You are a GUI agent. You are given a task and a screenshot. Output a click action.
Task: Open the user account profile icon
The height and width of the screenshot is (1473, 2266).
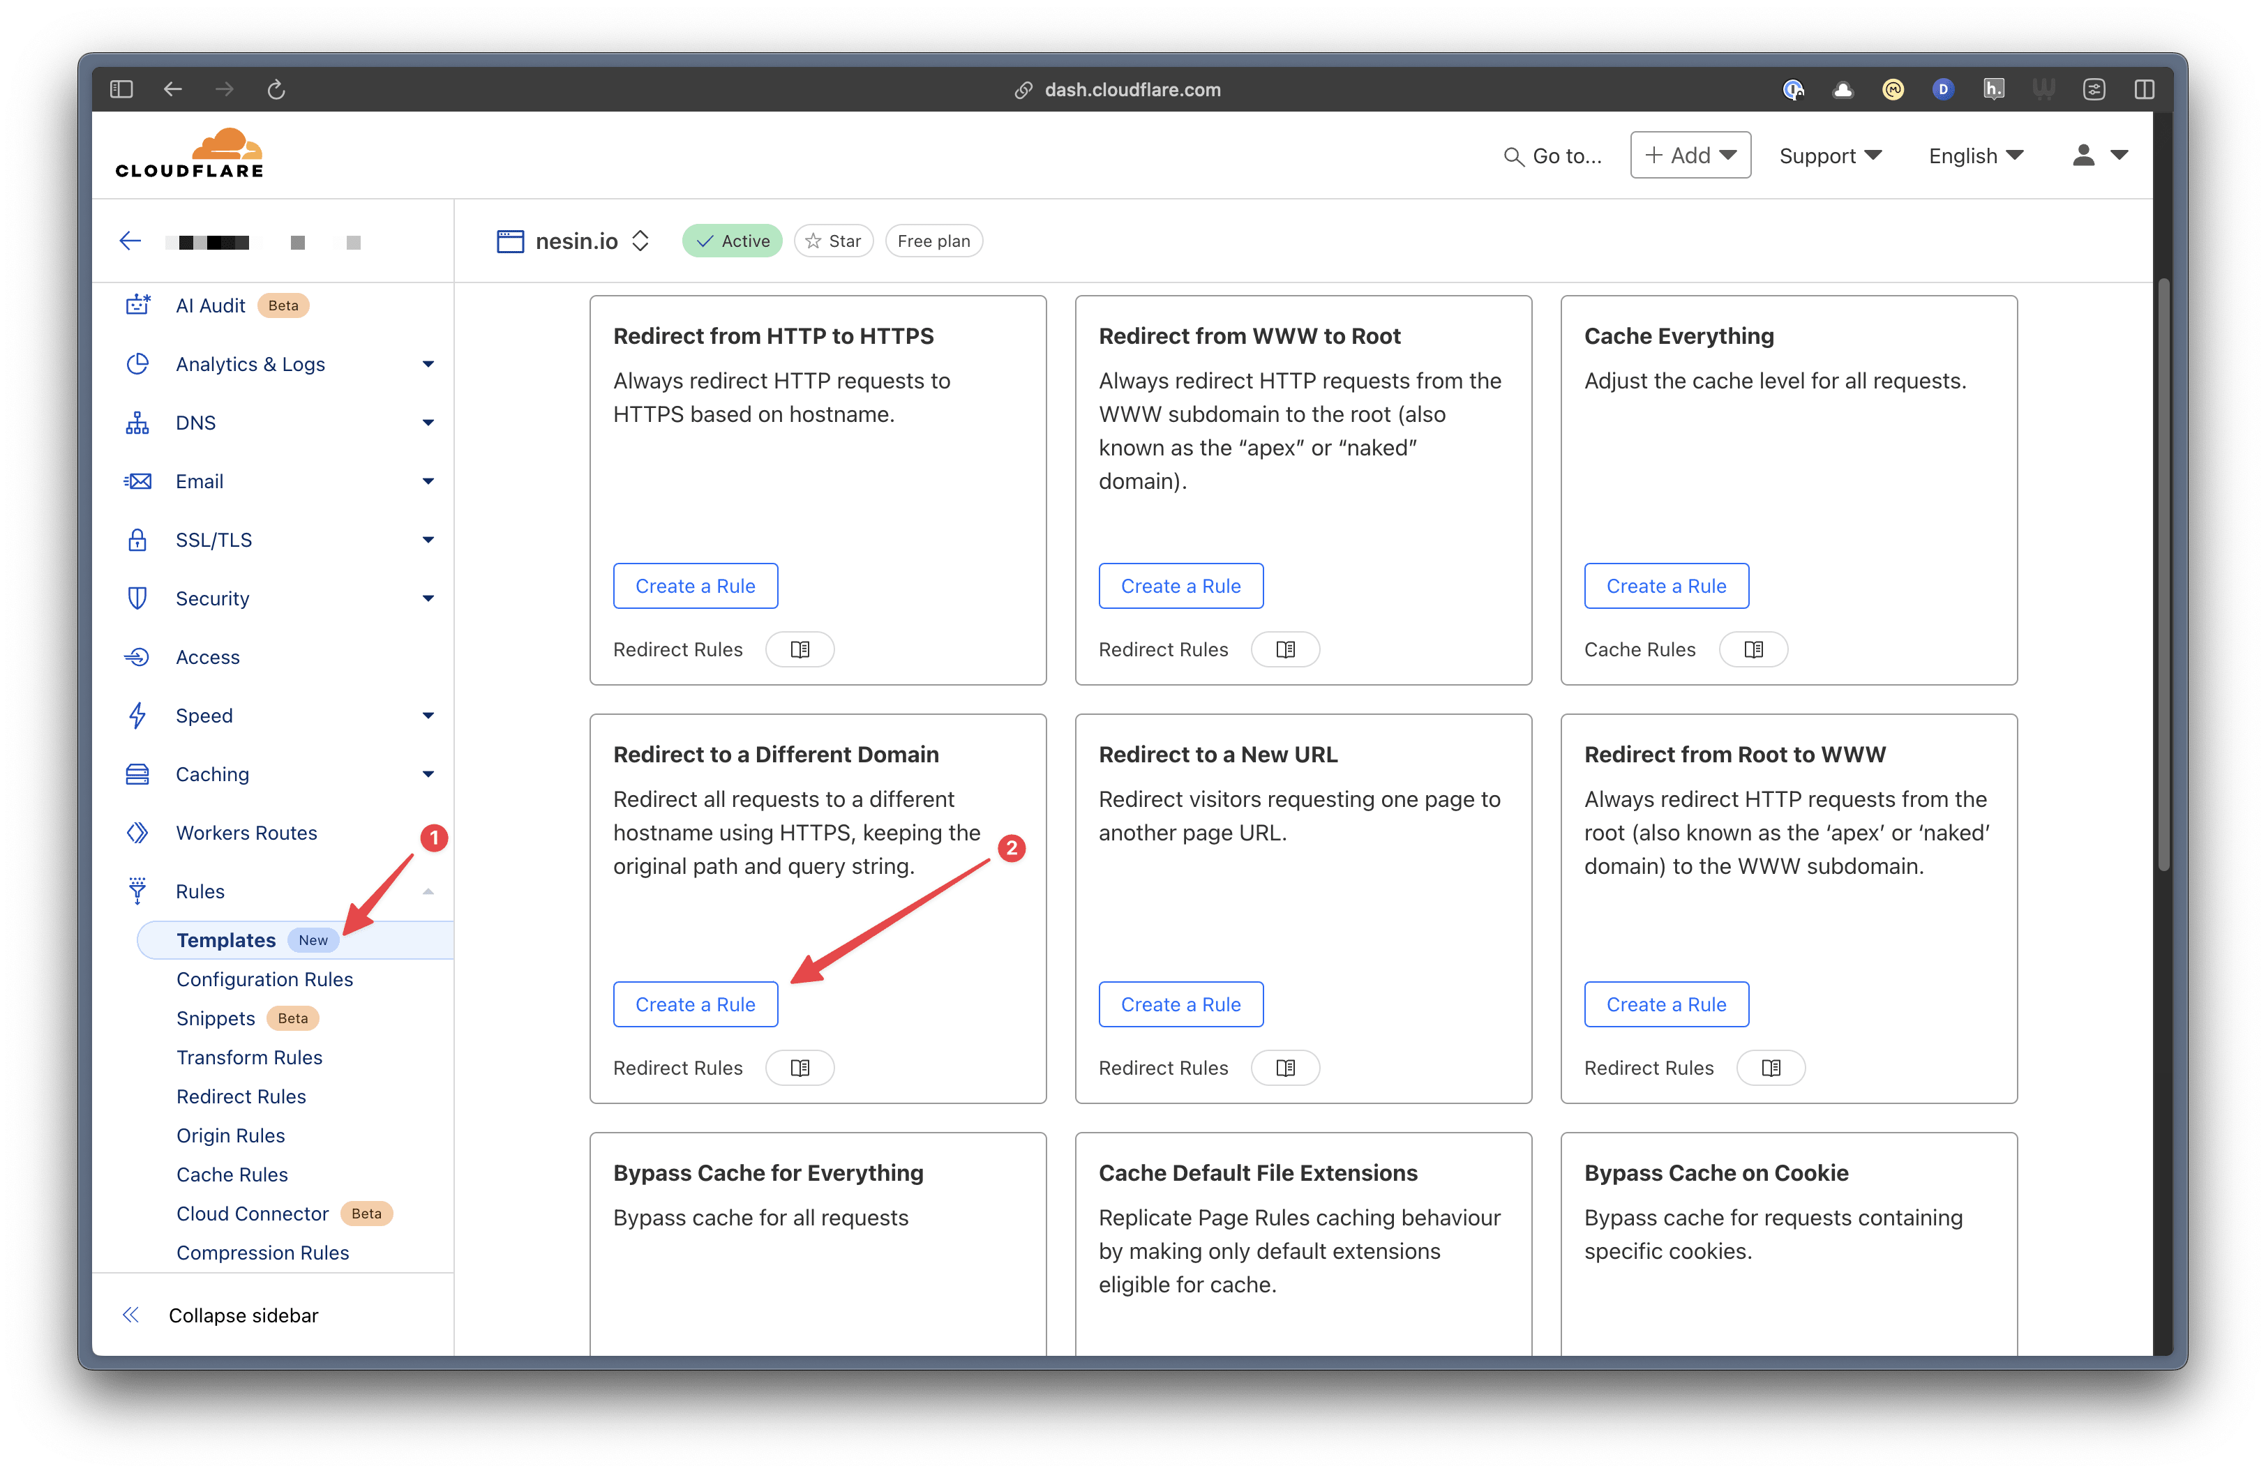coord(2083,155)
